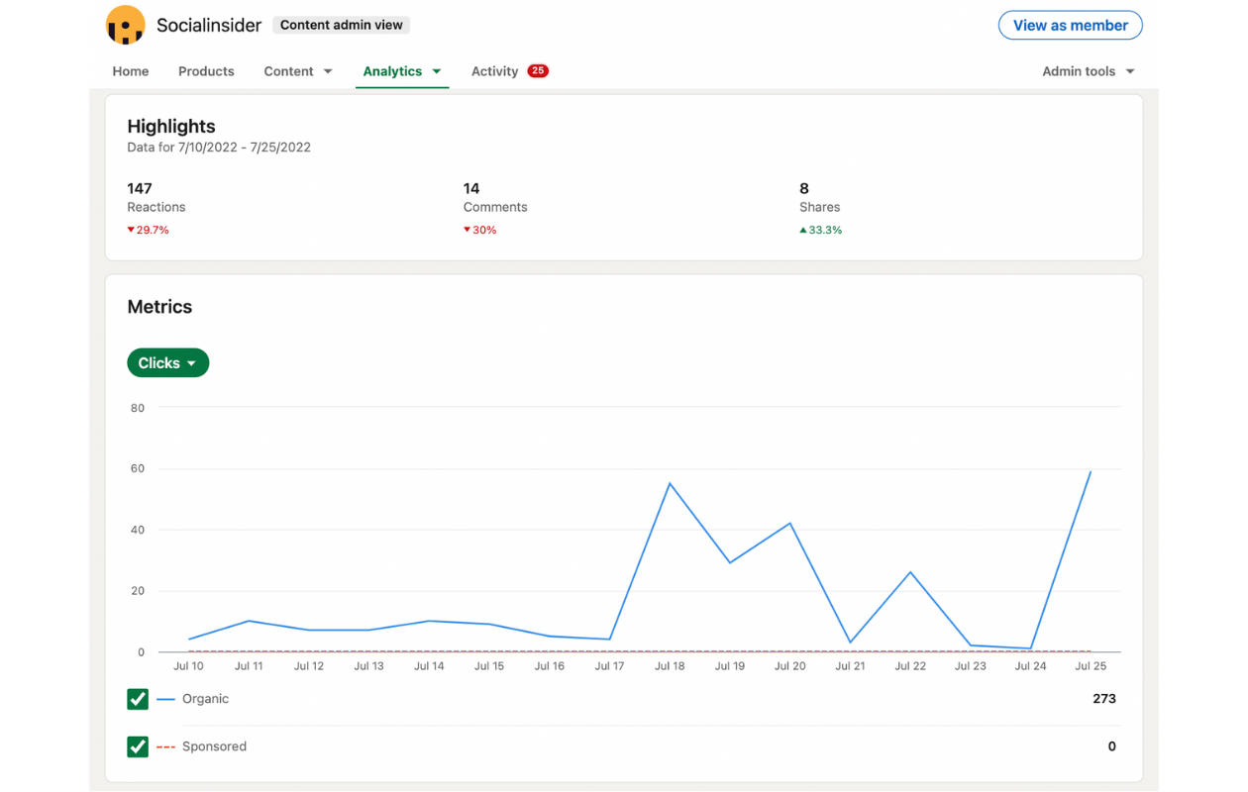Click the 147 Reactions count
This screenshot has width=1248, height=792.
coord(140,188)
